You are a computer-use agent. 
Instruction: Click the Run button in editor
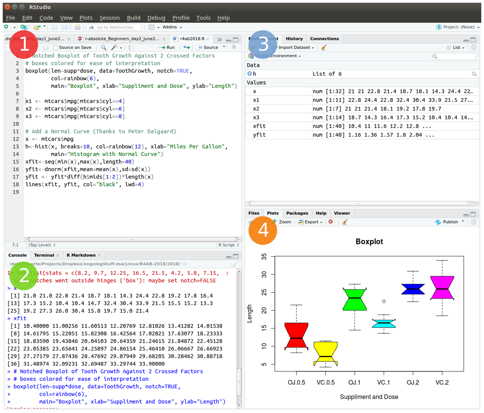click(167, 47)
